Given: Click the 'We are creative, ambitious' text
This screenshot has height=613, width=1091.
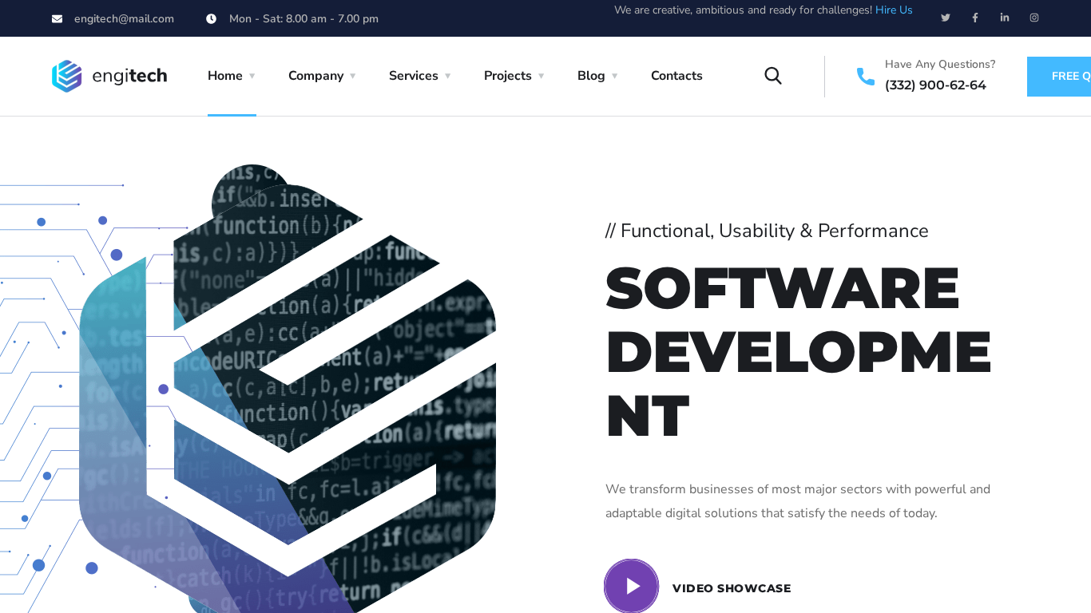Looking at the screenshot, I should point(743,10).
